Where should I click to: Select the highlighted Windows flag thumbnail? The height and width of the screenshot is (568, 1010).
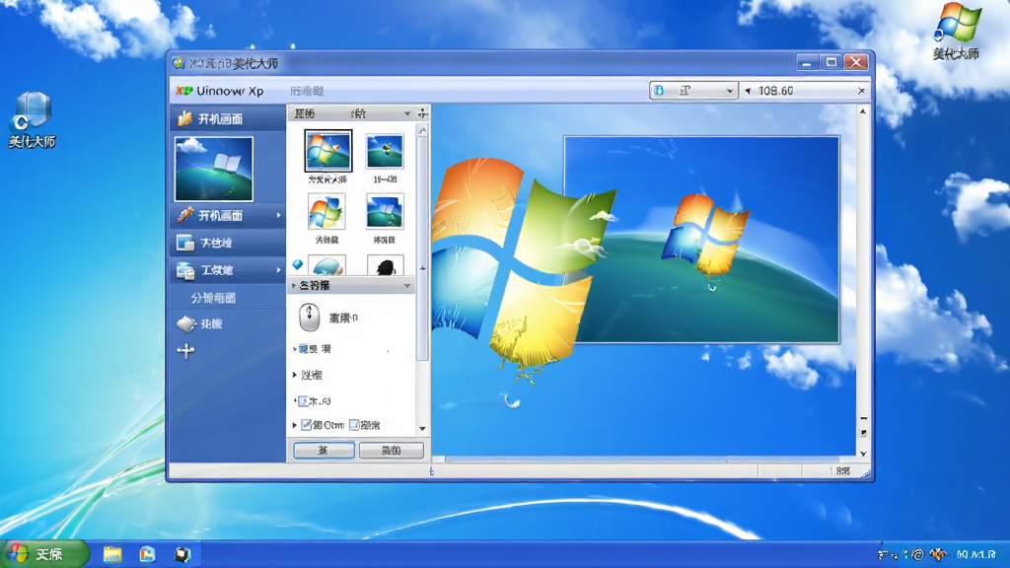click(x=327, y=150)
